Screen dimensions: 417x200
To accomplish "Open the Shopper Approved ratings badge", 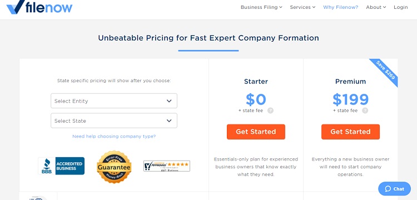I will pos(167,166).
